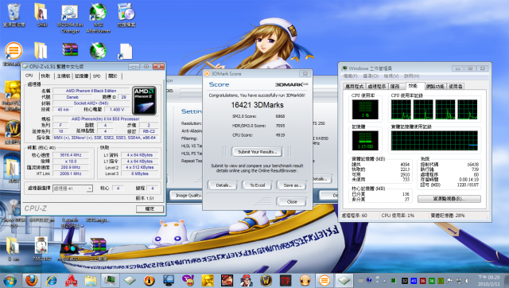The image size is (509, 288).
Task: Open Task Manager 應用程式 tab
Action: tap(355, 87)
